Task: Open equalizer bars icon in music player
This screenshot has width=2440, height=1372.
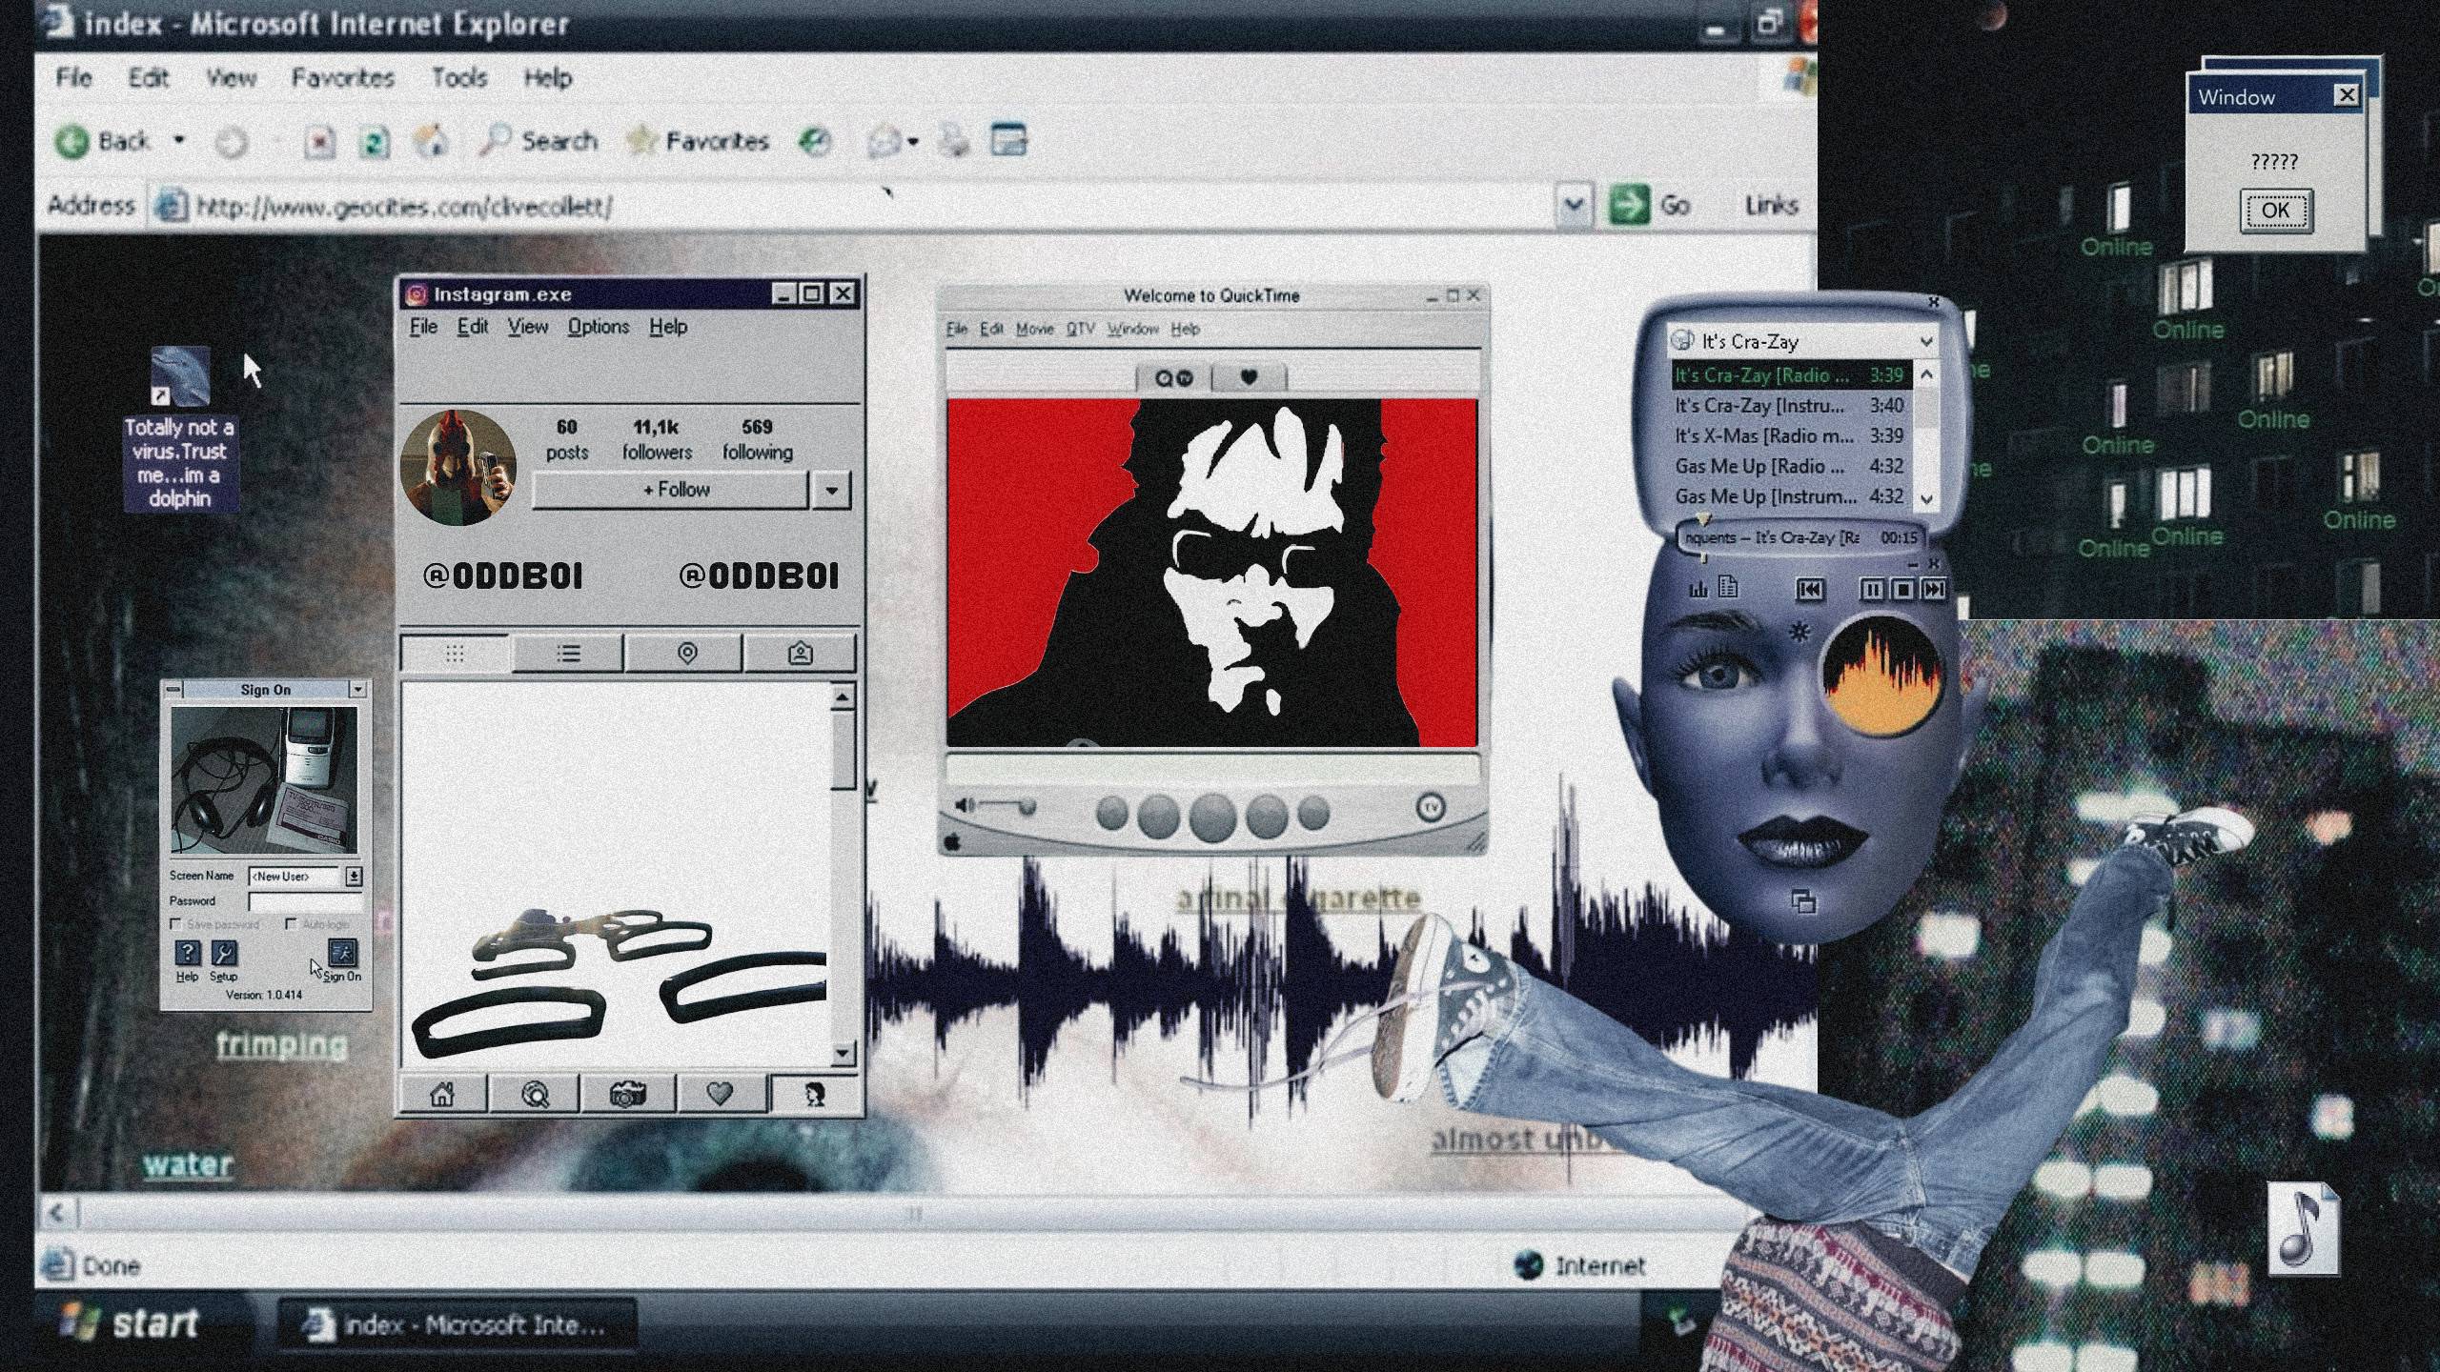Action: [1698, 590]
